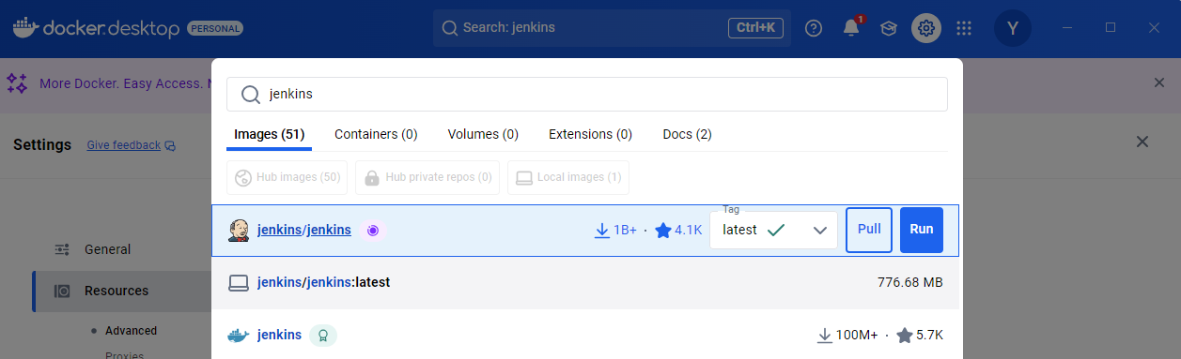Open the Tag dropdown showing latest
Screen dimensions: 1181x359
pos(773,230)
